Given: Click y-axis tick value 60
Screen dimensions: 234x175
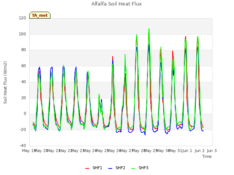Looking at the screenshot, I should point(23,66).
